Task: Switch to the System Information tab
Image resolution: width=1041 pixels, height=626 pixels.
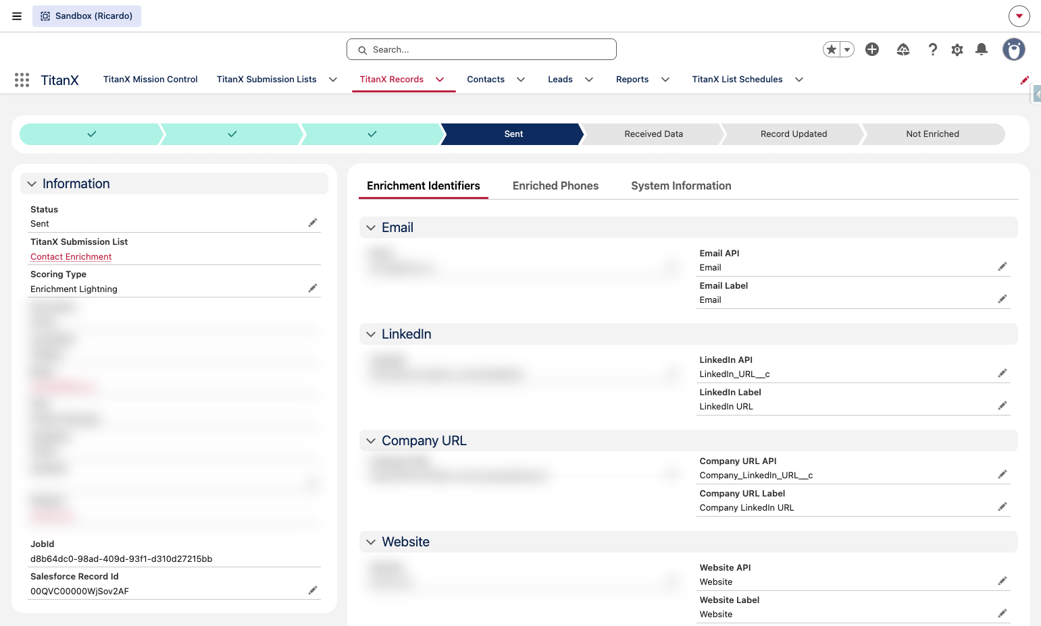Action: [x=681, y=186]
